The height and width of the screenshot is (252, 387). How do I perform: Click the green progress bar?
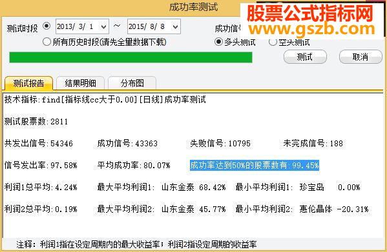click(x=131, y=57)
